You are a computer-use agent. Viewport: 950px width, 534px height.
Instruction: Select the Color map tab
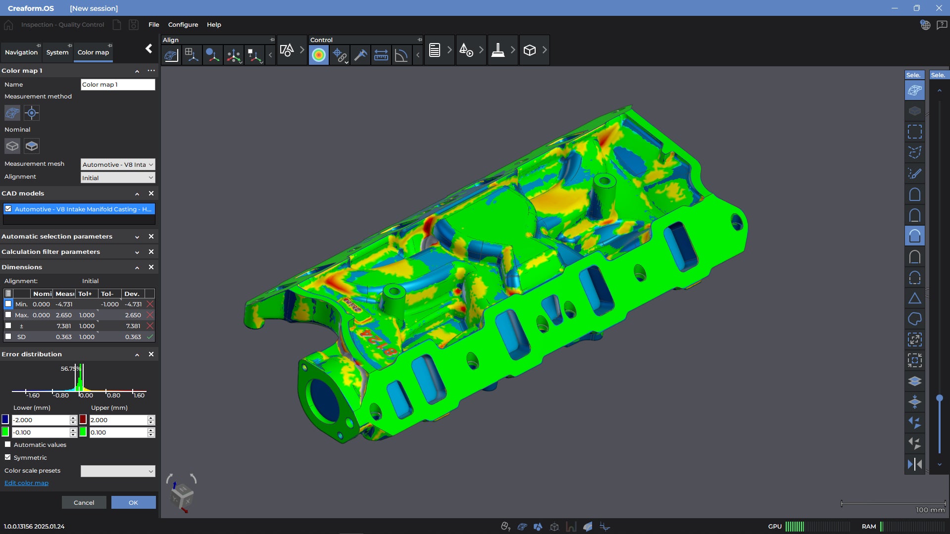[x=93, y=52]
